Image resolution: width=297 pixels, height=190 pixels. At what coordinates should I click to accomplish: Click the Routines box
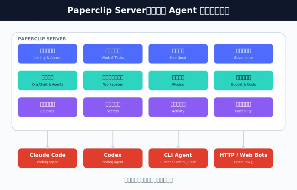pos(48,107)
